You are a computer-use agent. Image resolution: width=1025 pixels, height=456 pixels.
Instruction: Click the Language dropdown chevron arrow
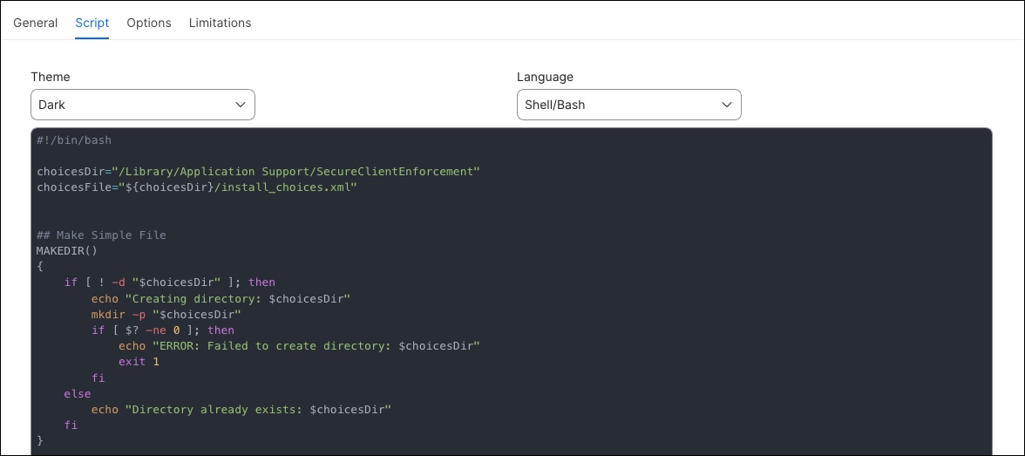pos(726,105)
